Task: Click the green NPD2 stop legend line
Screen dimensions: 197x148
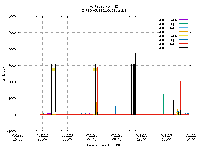Action: pyautogui.click(x=183, y=24)
